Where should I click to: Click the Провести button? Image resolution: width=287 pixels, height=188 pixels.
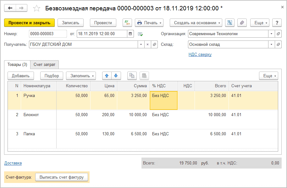pyautogui.click(x=103, y=23)
